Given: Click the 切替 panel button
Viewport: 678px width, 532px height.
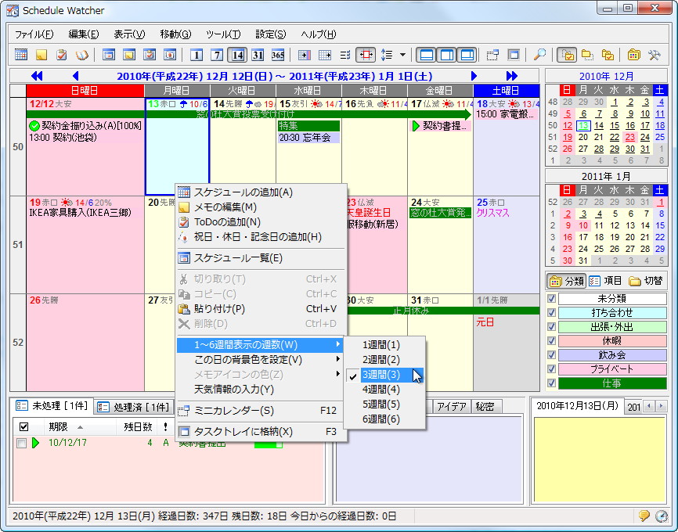Looking at the screenshot, I should pyautogui.click(x=645, y=281).
